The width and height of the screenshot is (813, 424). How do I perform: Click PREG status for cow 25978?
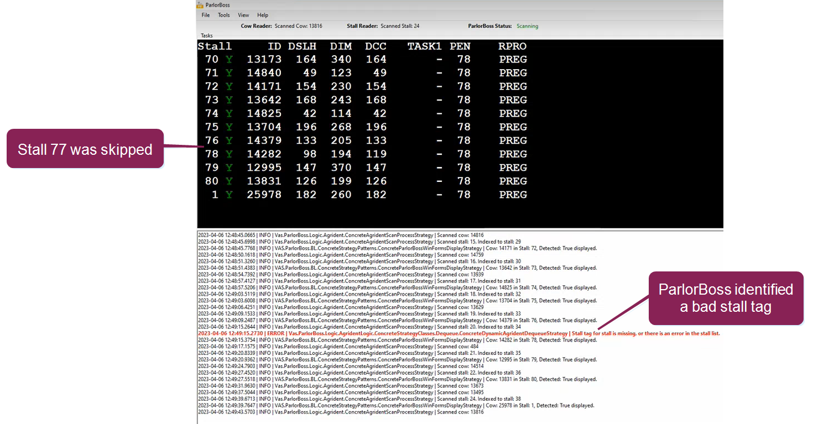[x=513, y=195]
